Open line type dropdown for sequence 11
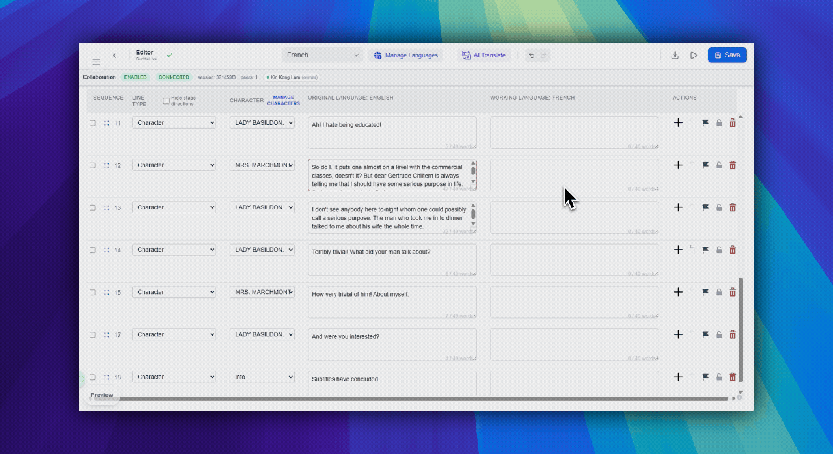 [x=174, y=122]
